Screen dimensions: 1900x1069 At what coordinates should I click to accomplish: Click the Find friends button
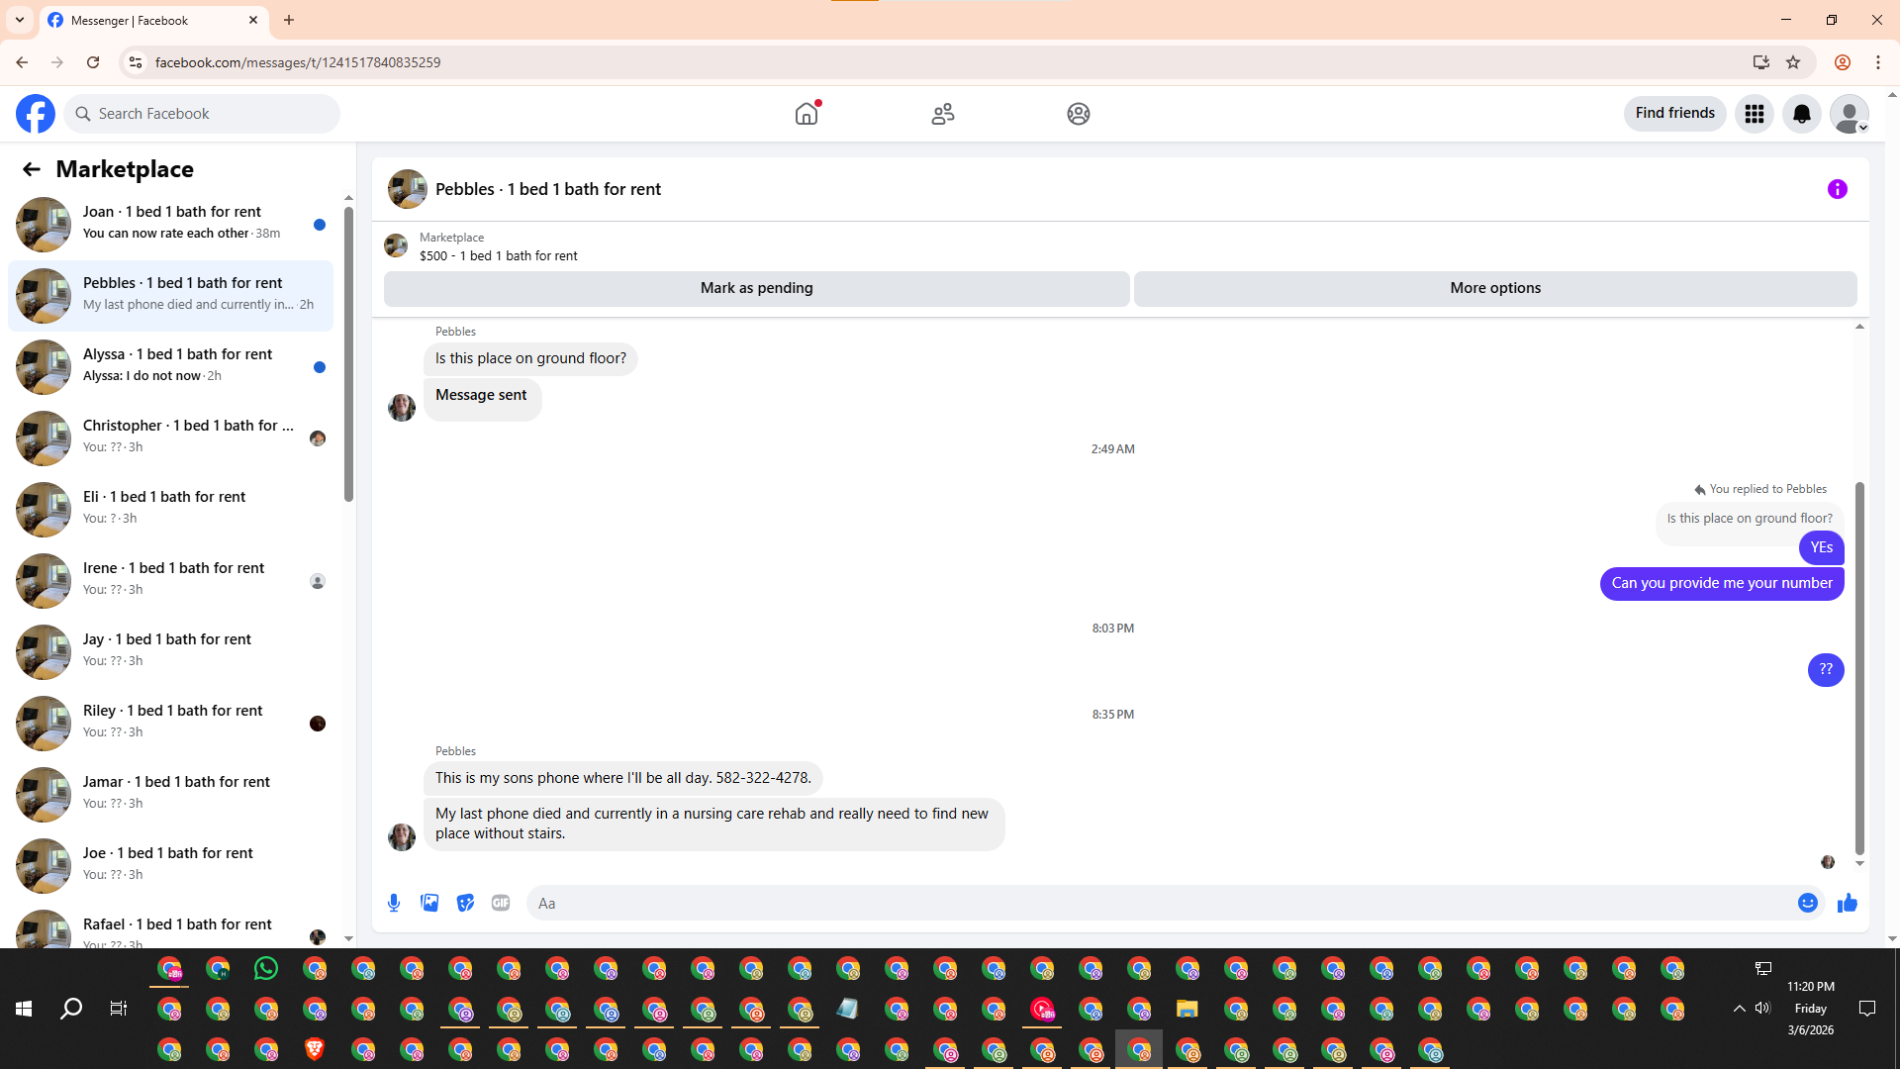click(1674, 113)
